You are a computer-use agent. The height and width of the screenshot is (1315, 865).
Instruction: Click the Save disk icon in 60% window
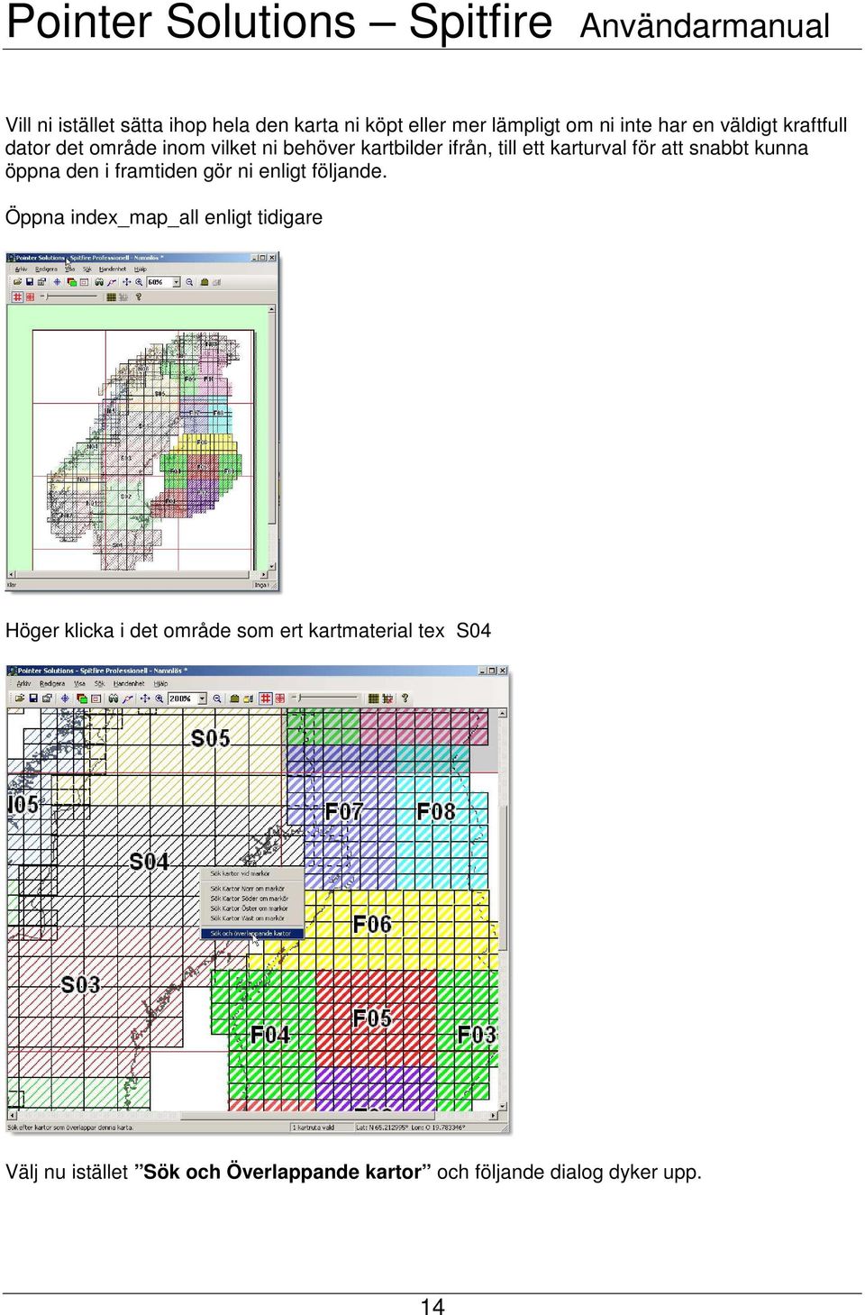coord(30,282)
